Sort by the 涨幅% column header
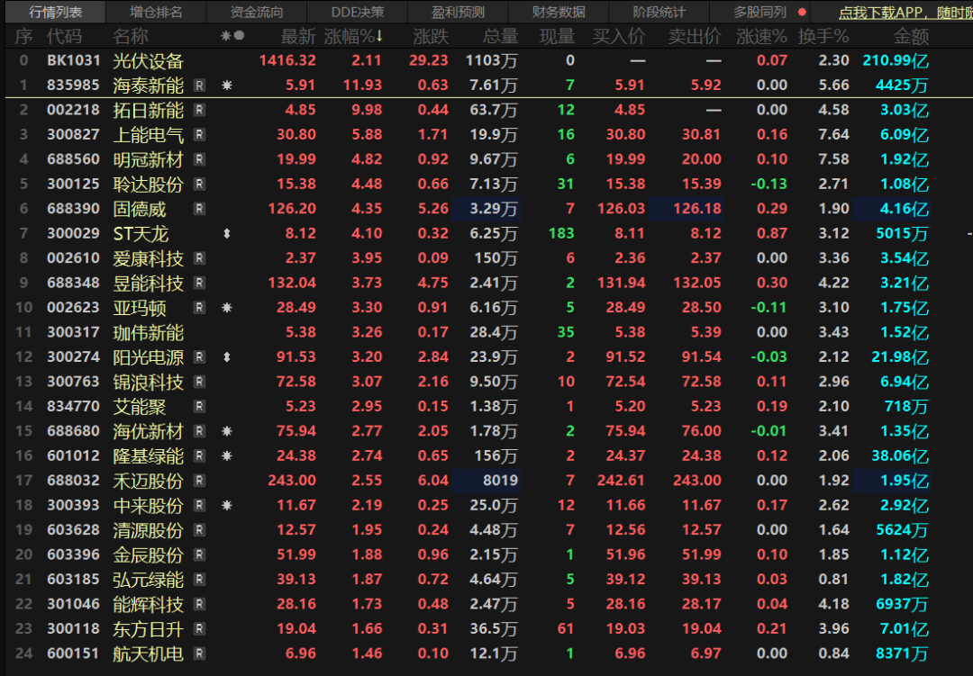The image size is (973, 676). click(x=354, y=37)
